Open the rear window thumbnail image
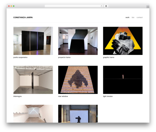The width and height of the screenshot is (156, 132). pyautogui.click(x=78, y=80)
